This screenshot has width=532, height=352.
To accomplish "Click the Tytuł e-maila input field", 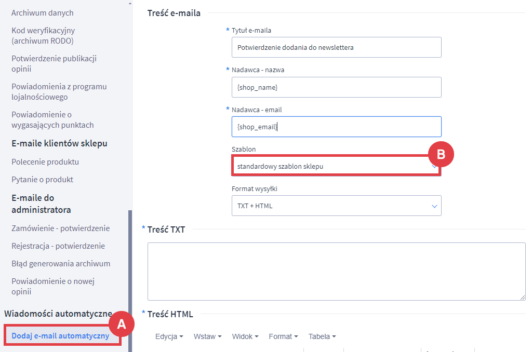I will tap(336, 47).
